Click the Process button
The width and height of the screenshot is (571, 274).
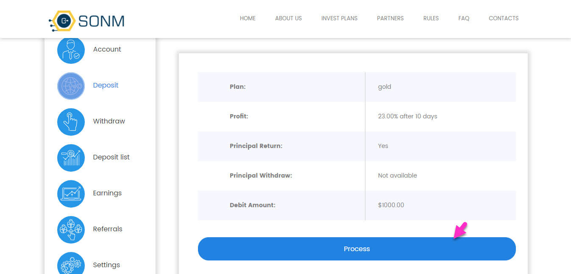tap(357, 249)
